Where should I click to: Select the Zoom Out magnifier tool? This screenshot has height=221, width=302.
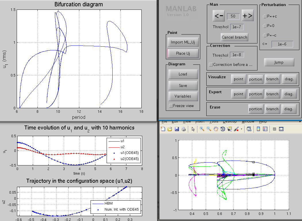coord(209,129)
